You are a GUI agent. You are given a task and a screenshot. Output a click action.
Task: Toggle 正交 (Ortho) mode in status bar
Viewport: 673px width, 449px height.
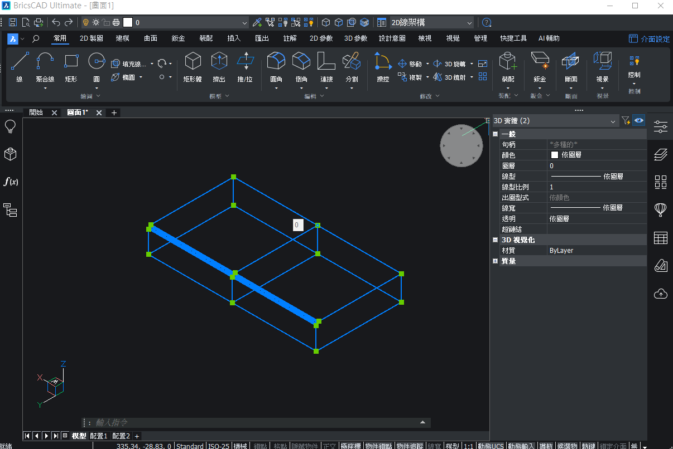pos(330,446)
